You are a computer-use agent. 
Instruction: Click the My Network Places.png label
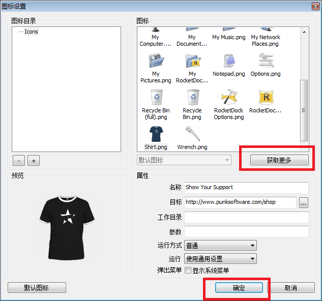click(266, 41)
